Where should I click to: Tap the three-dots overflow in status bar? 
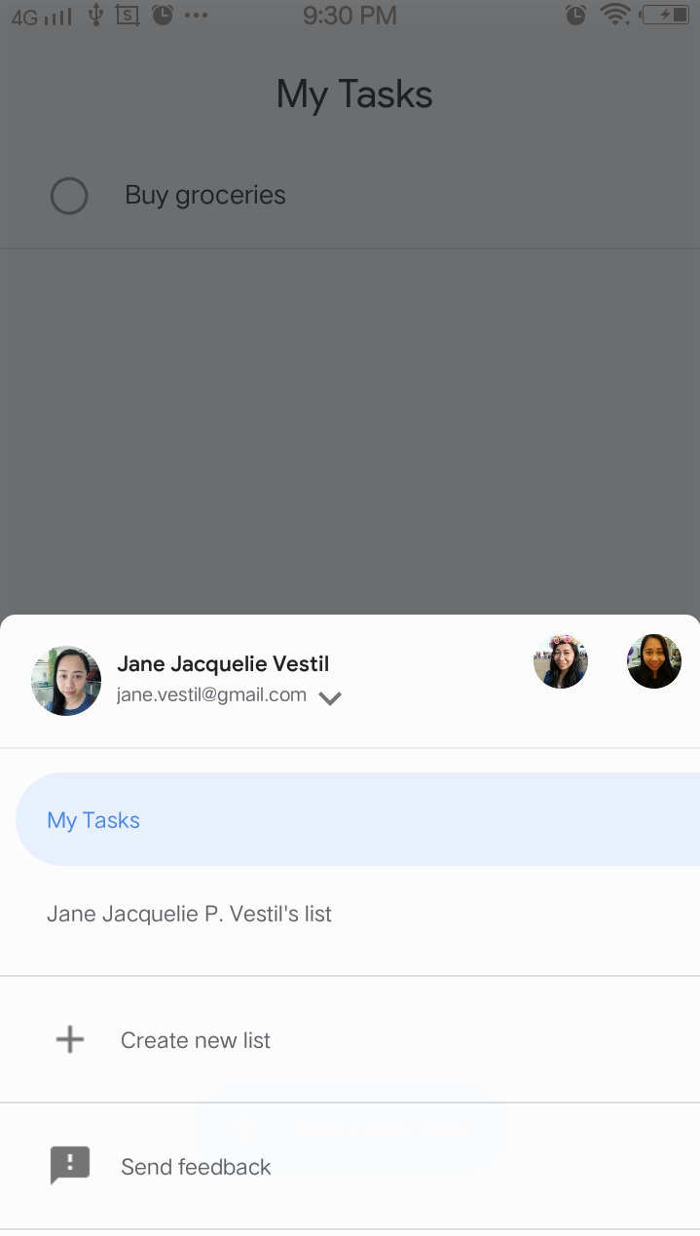pos(196,16)
